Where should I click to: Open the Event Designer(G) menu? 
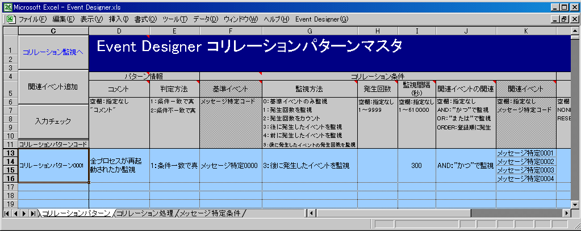pos(322,19)
